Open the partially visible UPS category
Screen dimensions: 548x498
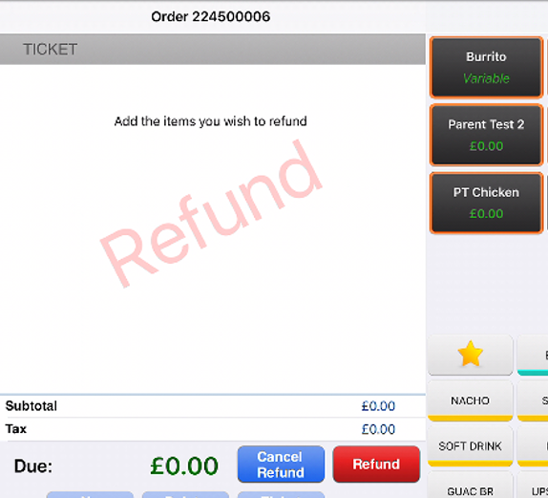(533, 487)
